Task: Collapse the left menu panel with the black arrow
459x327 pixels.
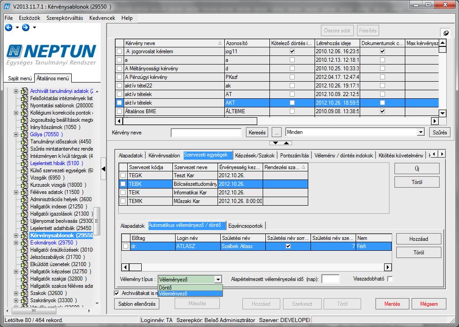Action: [103, 169]
